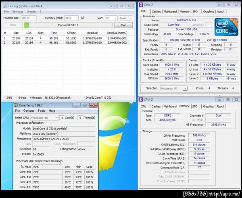Viewport: 242px width, 198px height.
Task: Minimize the LinX window
Action: coord(113,6)
